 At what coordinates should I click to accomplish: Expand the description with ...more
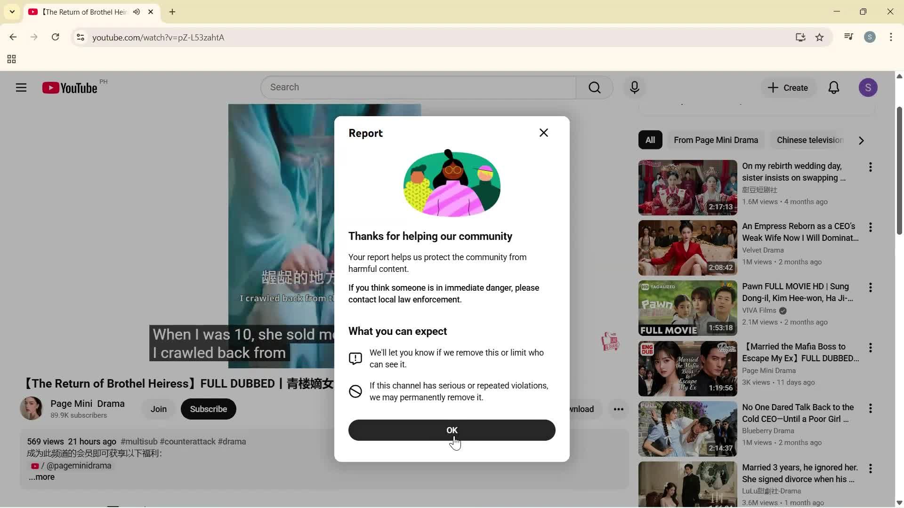coord(41,477)
